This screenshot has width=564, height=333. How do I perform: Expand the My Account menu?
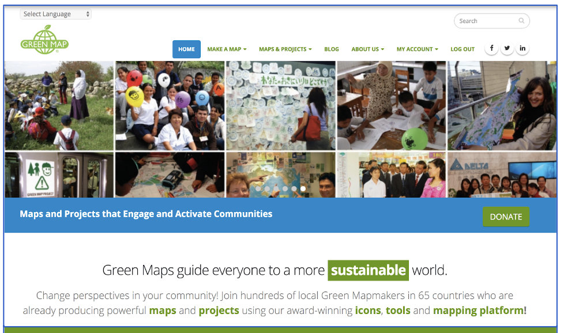coord(418,49)
